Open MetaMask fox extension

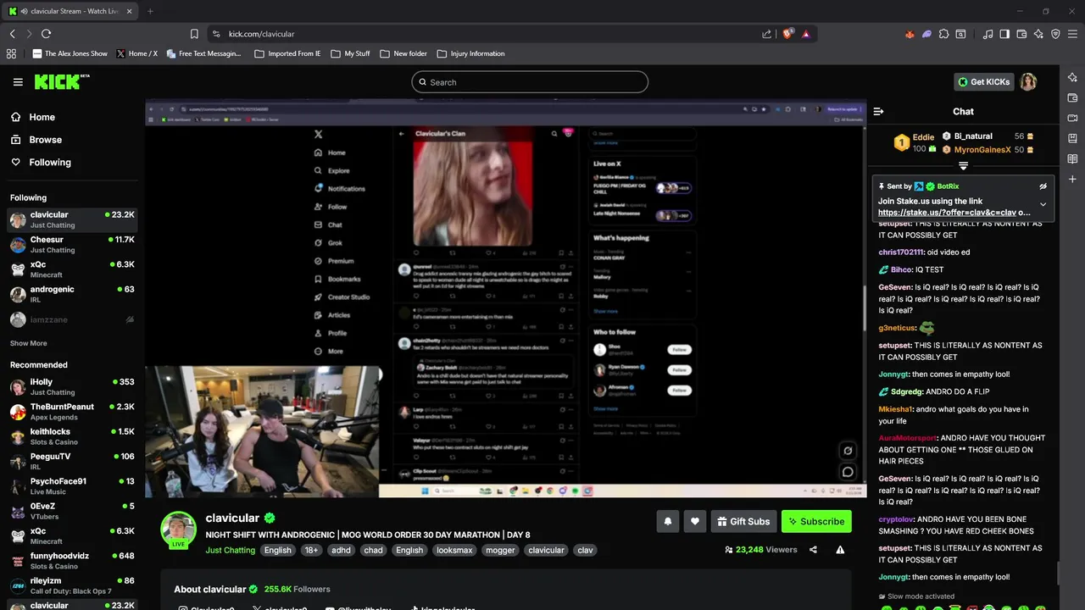click(x=910, y=34)
